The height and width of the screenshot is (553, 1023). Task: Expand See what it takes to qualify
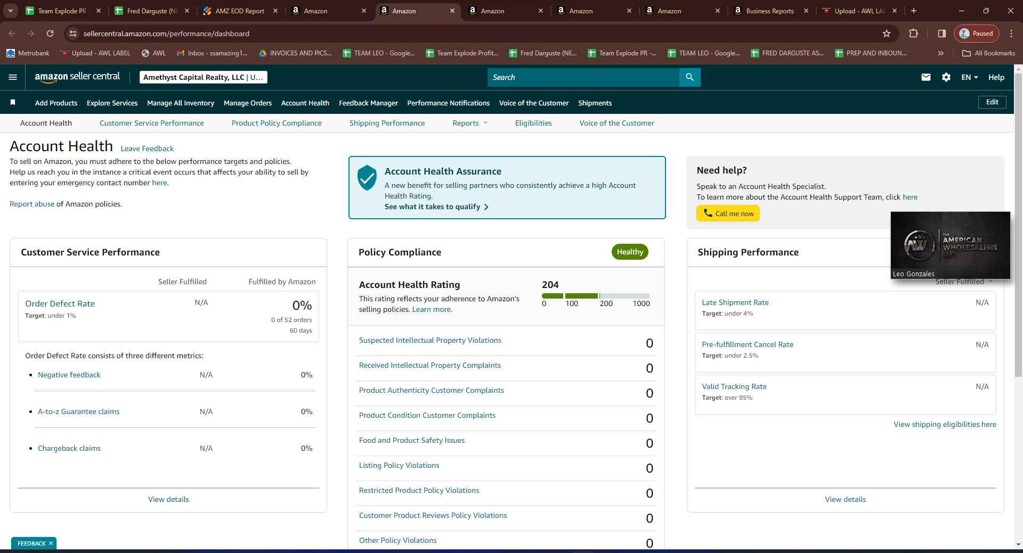[x=436, y=207]
